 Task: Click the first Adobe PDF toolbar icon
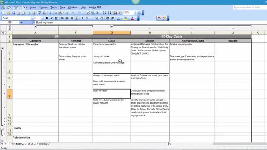click(x=159, y=18)
